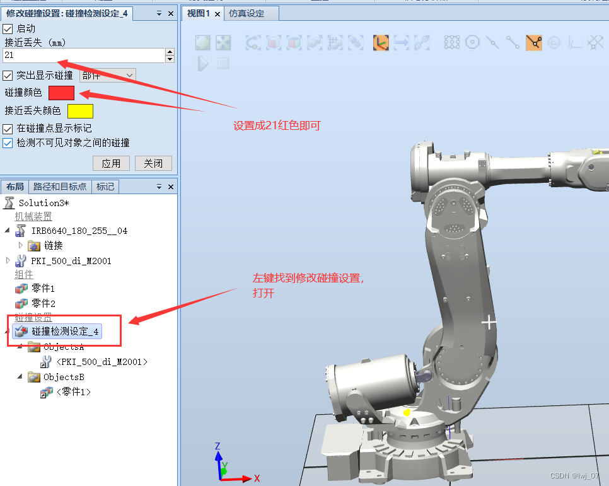The image size is (609, 486).
Task: Toggle the highlighted Snap Edge icon
Action: pyautogui.click(x=533, y=42)
